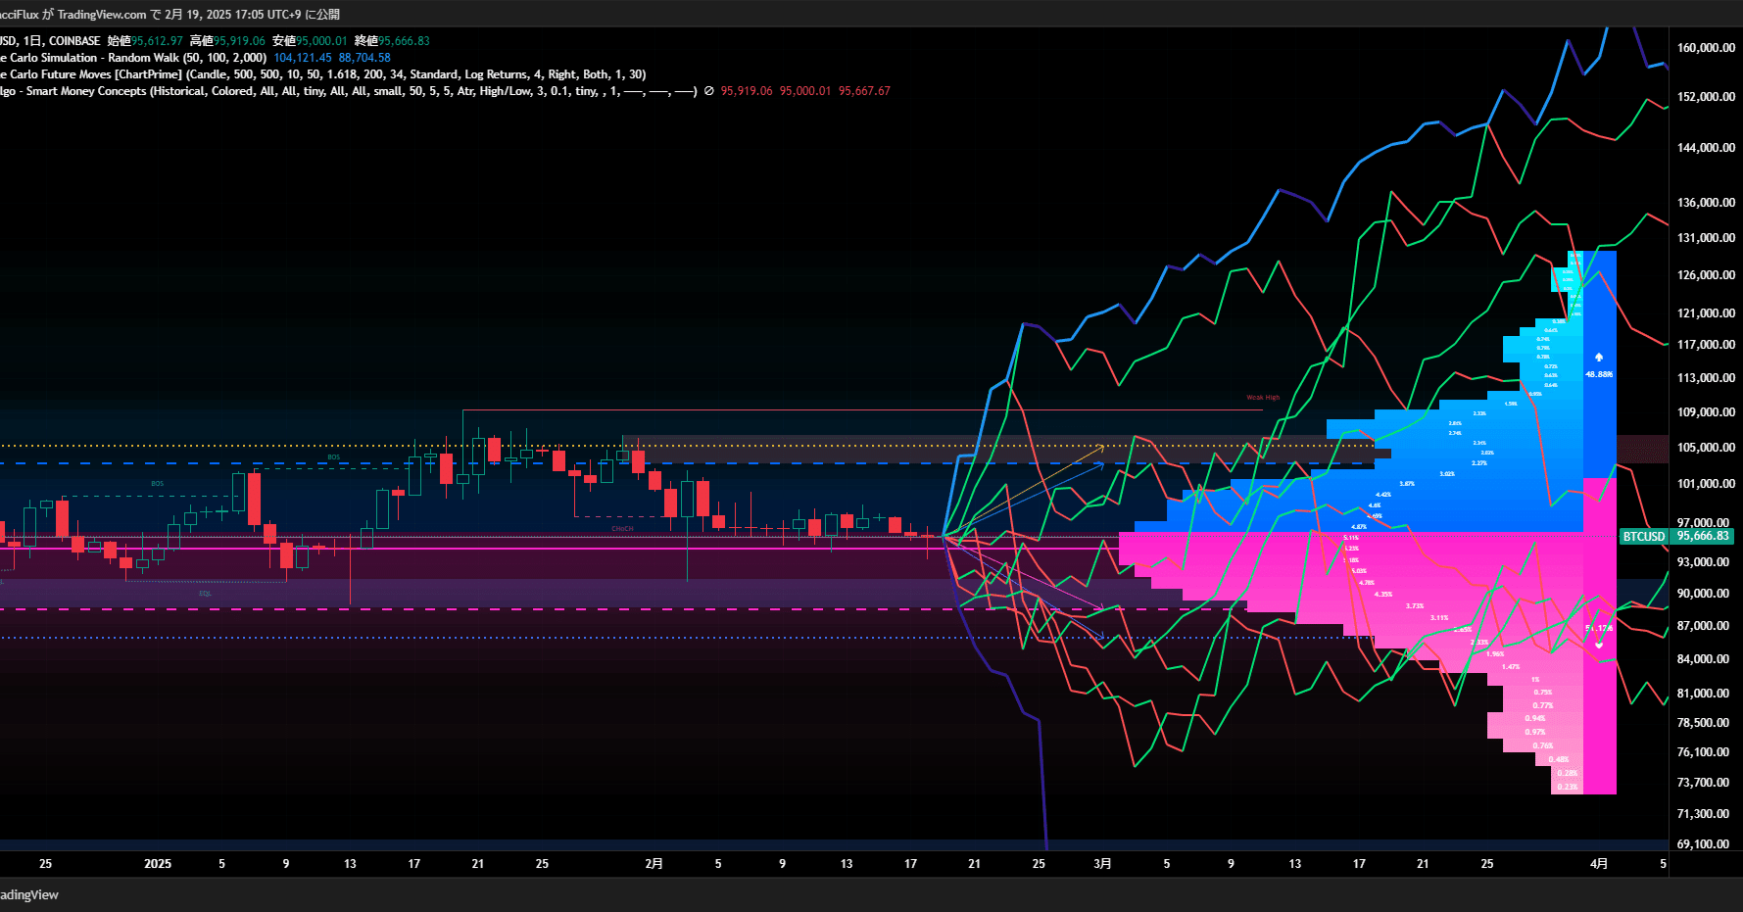The width and height of the screenshot is (1743, 912).
Task: Click the 121,000.00 price axis label
Action: pos(1706,313)
